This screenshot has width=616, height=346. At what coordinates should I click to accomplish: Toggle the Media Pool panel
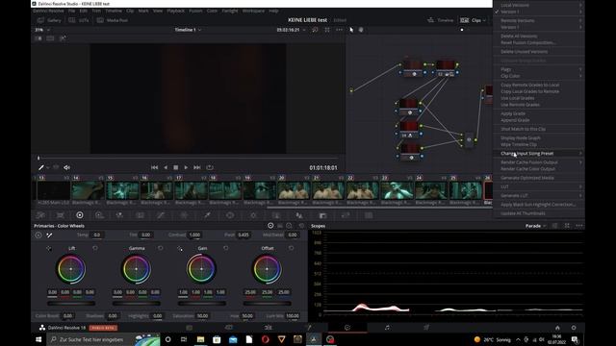(x=113, y=20)
